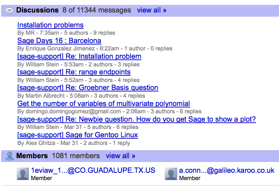Click the Discussions section heading
The height and width of the screenshot is (186, 279).
tap(37, 10)
